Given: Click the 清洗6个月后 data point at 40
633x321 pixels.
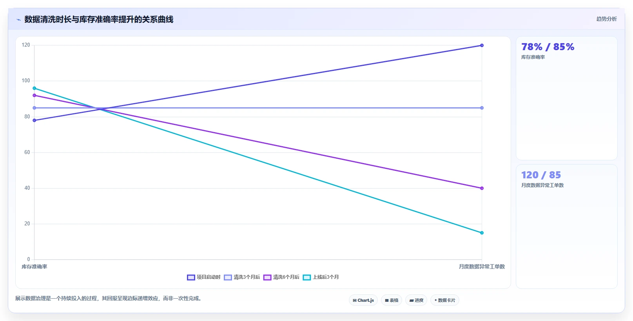Looking at the screenshot, I should pyautogui.click(x=482, y=188).
